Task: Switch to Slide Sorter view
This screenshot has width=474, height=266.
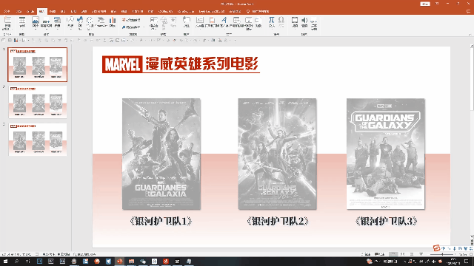Action: tap(402, 254)
